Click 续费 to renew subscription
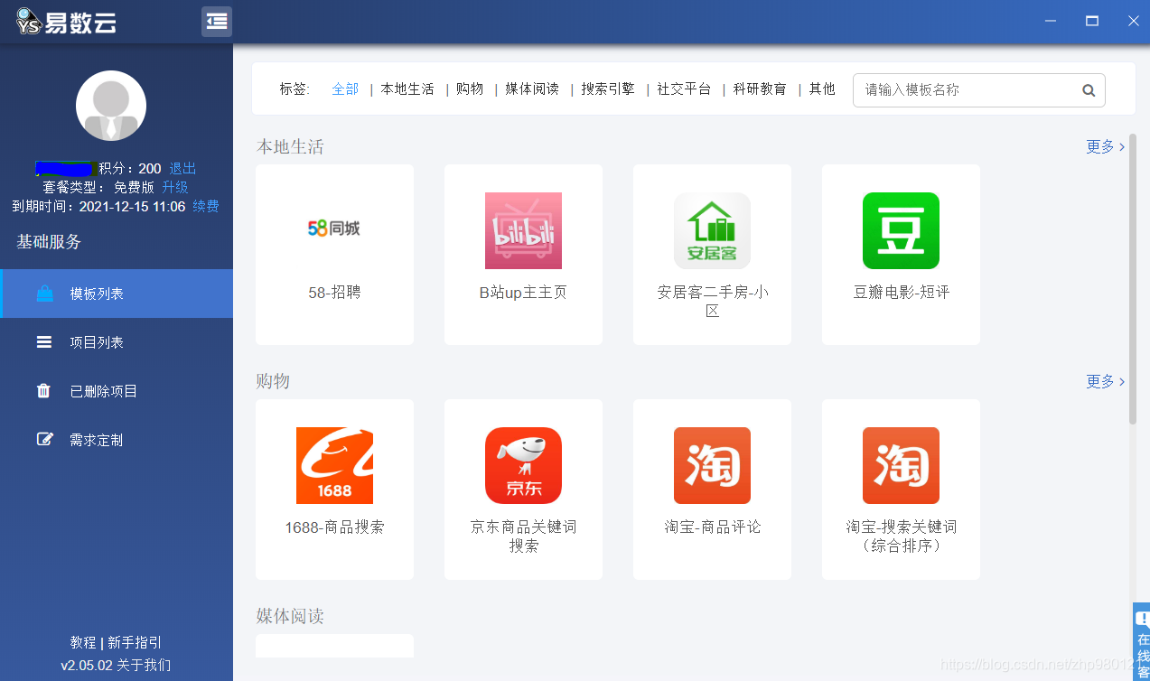The height and width of the screenshot is (681, 1150). 206,207
